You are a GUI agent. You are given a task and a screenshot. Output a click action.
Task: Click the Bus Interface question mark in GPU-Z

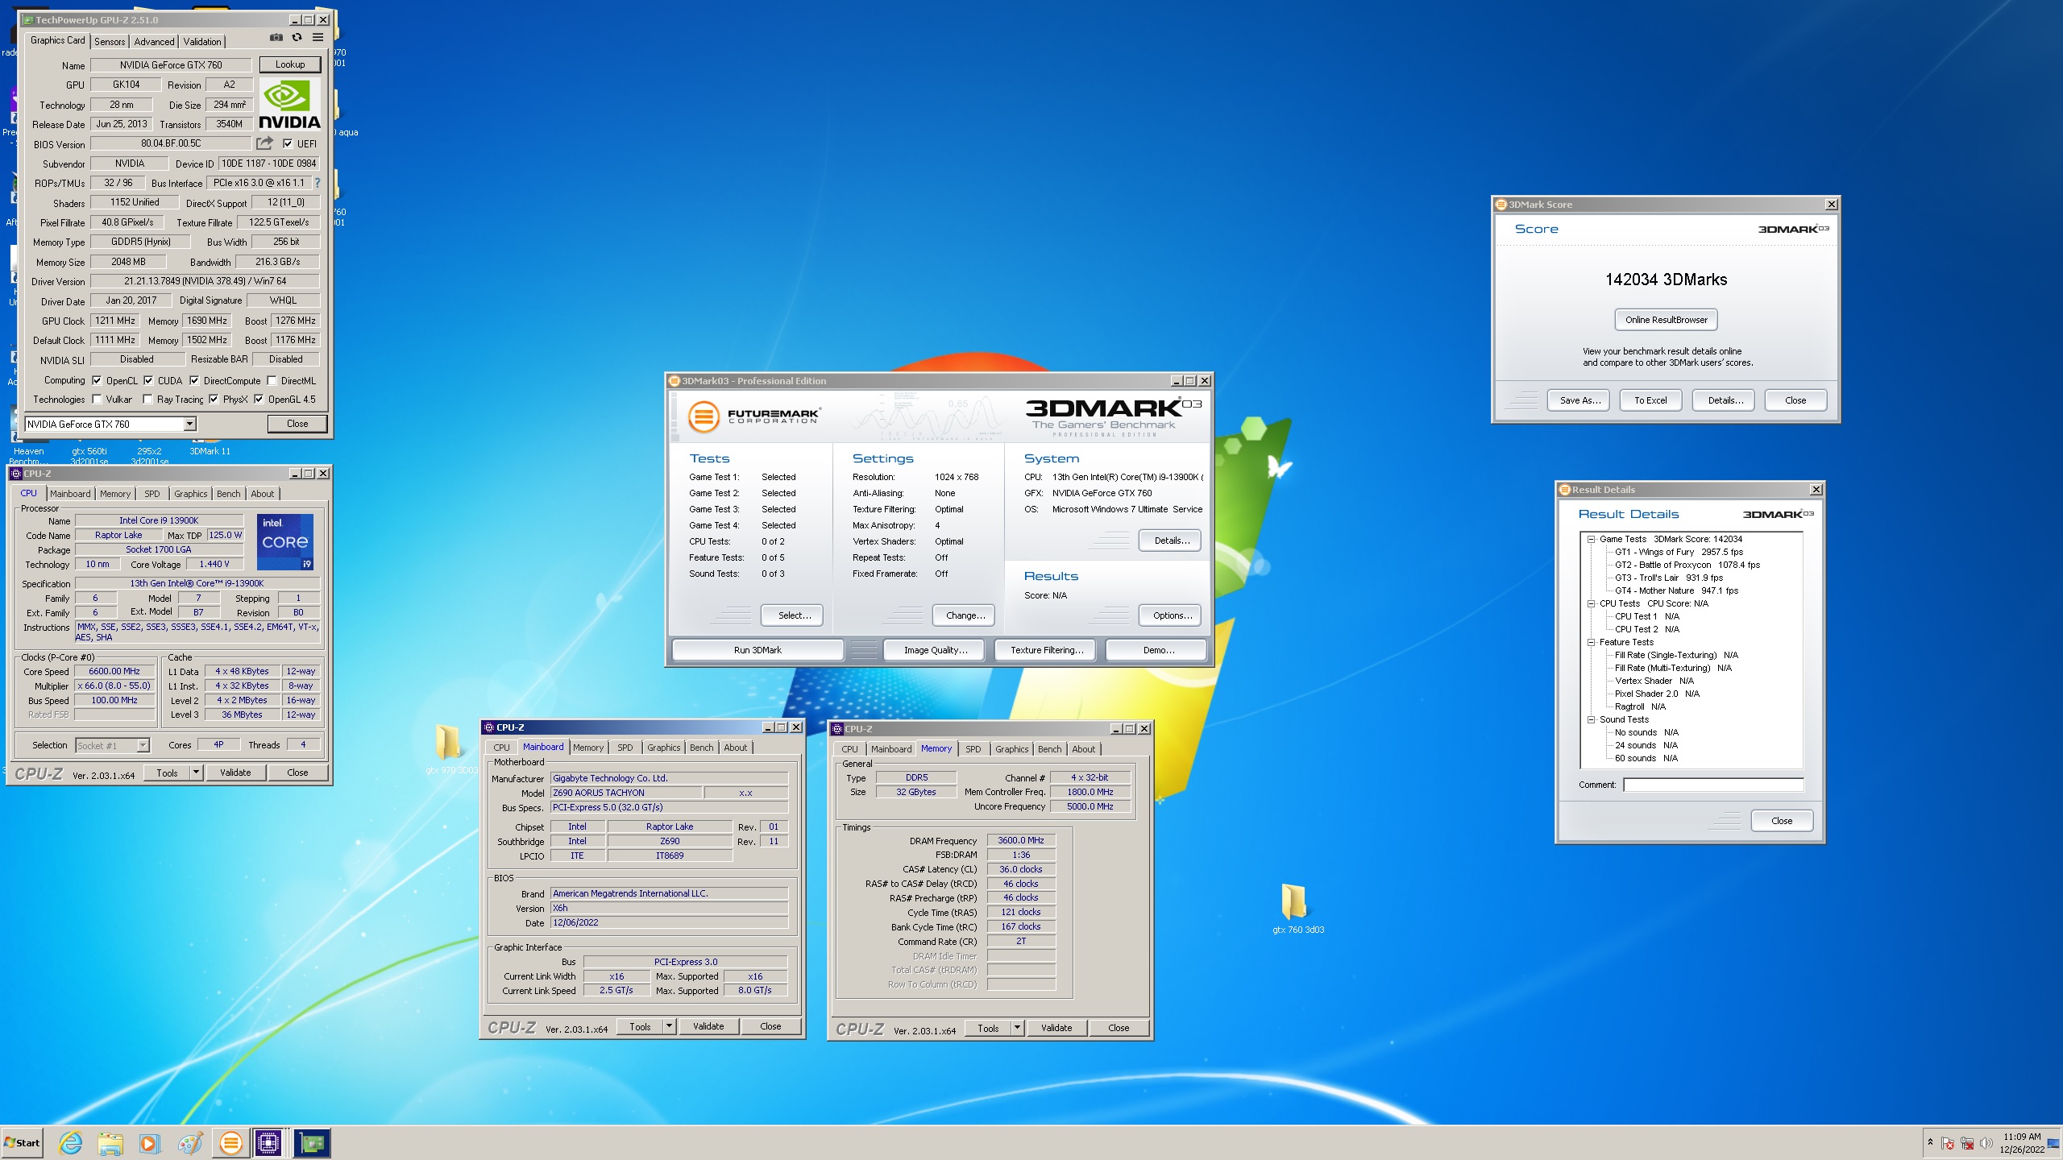(x=317, y=183)
